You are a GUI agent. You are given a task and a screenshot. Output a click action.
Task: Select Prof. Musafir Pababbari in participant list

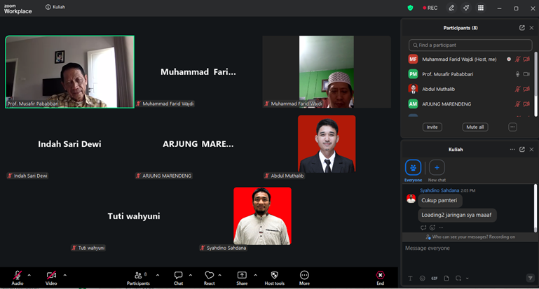(469, 74)
